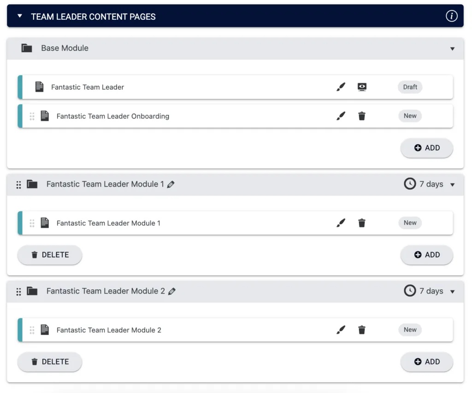The height and width of the screenshot is (393, 472).
Task: Click the ADD button in the Base Module
Action: tap(426, 148)
